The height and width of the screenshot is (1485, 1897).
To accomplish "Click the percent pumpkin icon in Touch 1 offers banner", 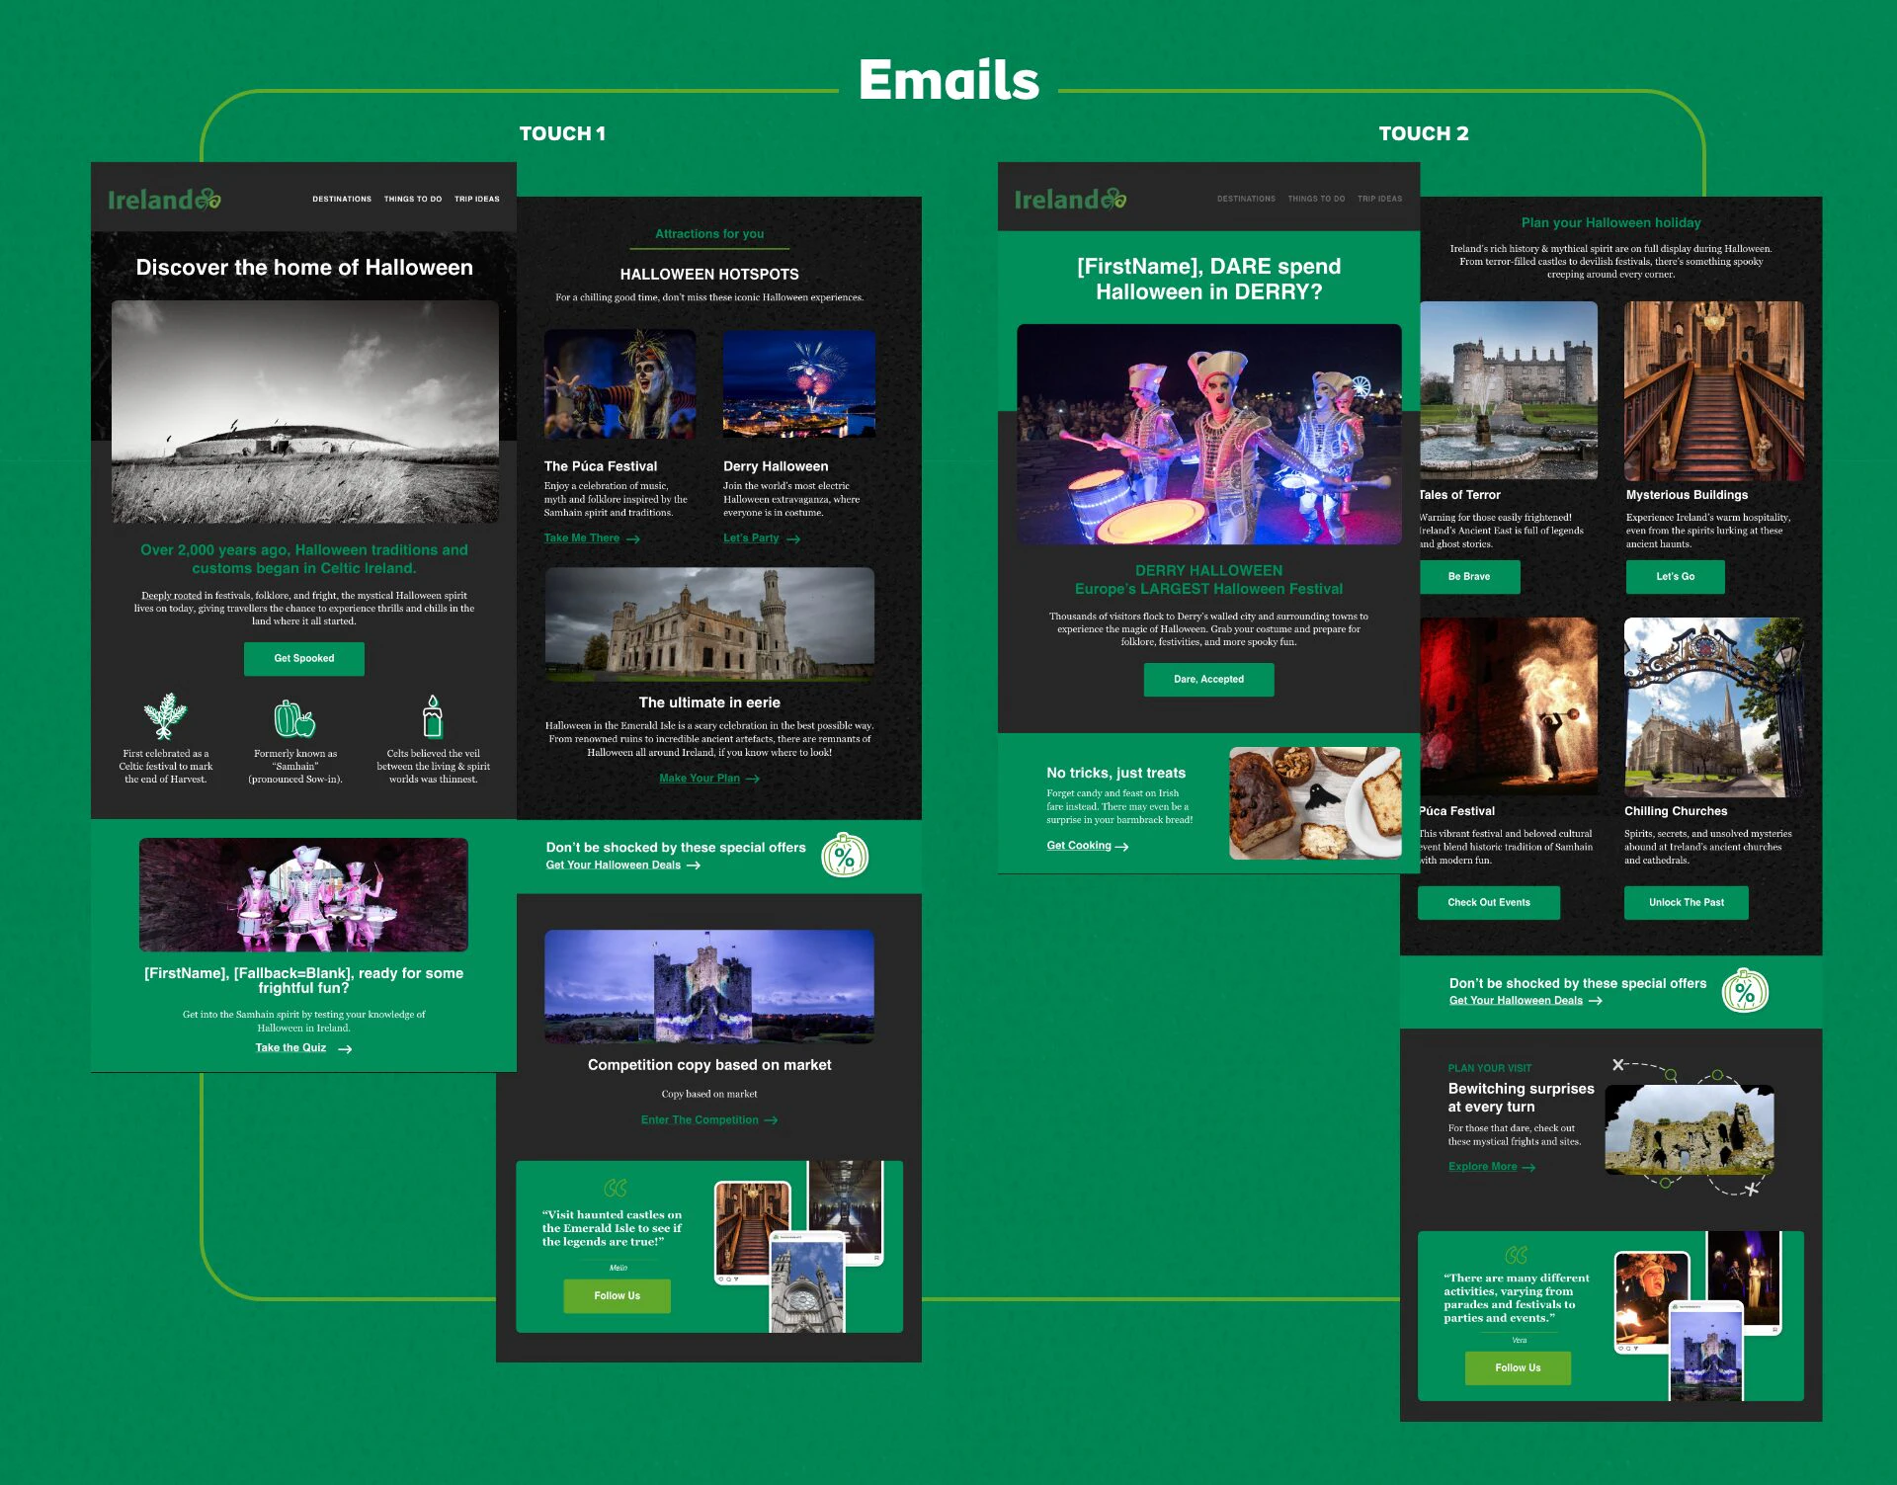I will 845,856.
